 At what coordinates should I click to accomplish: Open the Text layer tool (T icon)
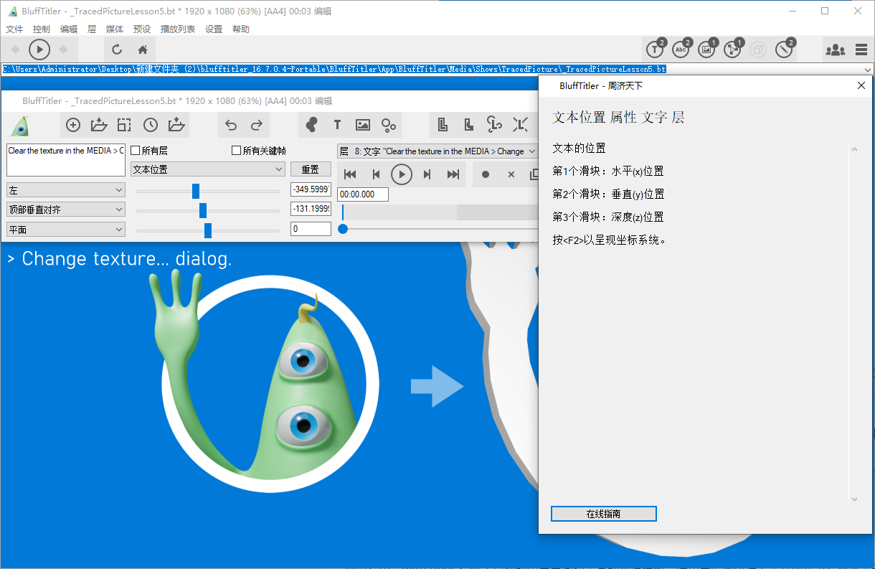click(x=337, y=125)
